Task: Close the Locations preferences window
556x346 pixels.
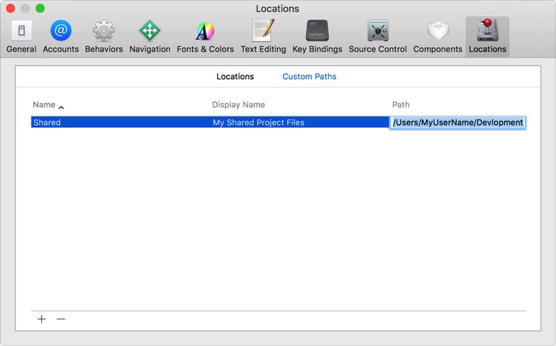Action: click(x=11, y=8)
